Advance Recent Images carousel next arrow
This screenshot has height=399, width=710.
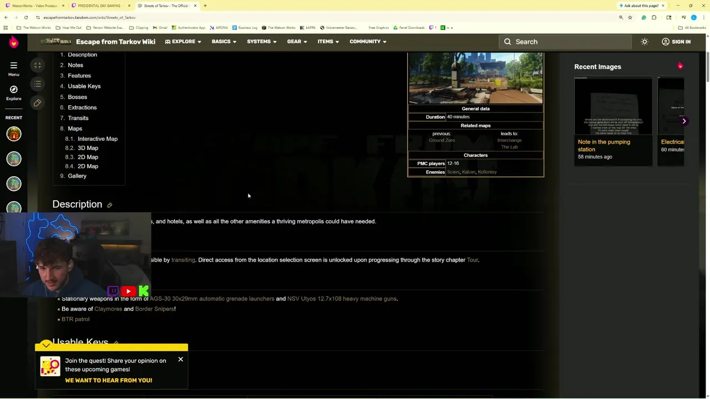pos(684,121)
